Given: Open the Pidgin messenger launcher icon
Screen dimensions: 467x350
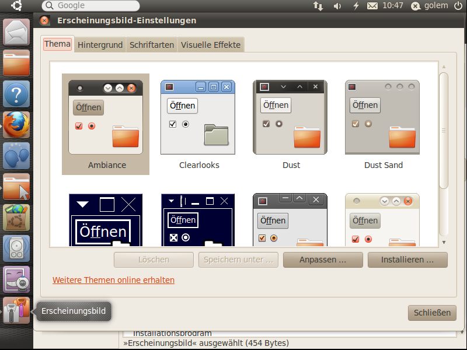Looking at the screenshot, I should pos(16,156).
